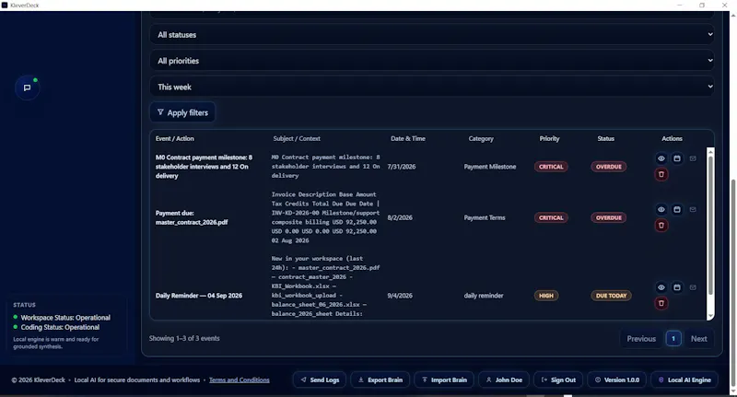
Task: Open calendar for M0 Contract payment milestone row
Action: (677, 158)
